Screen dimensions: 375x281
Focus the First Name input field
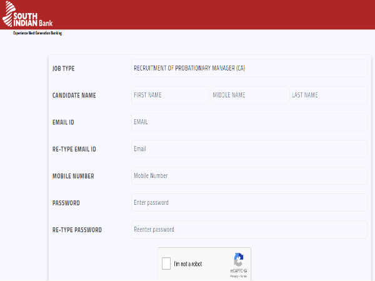[169, 95]
